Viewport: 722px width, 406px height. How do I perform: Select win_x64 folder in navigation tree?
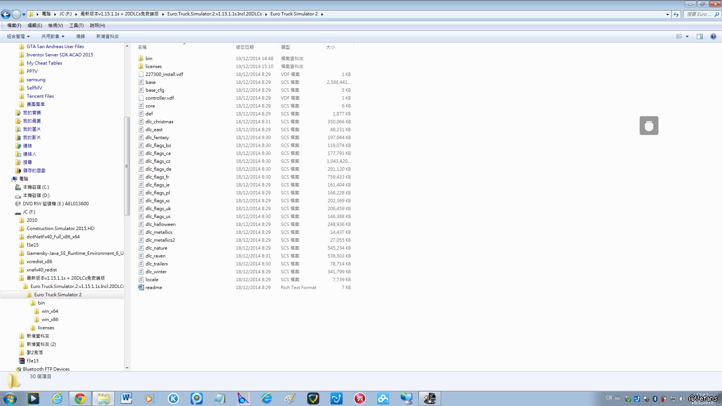click(50, 311)
